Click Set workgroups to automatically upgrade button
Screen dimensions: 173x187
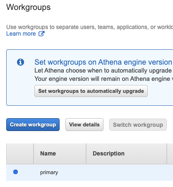pyautogui.click(x=91, y=91)
